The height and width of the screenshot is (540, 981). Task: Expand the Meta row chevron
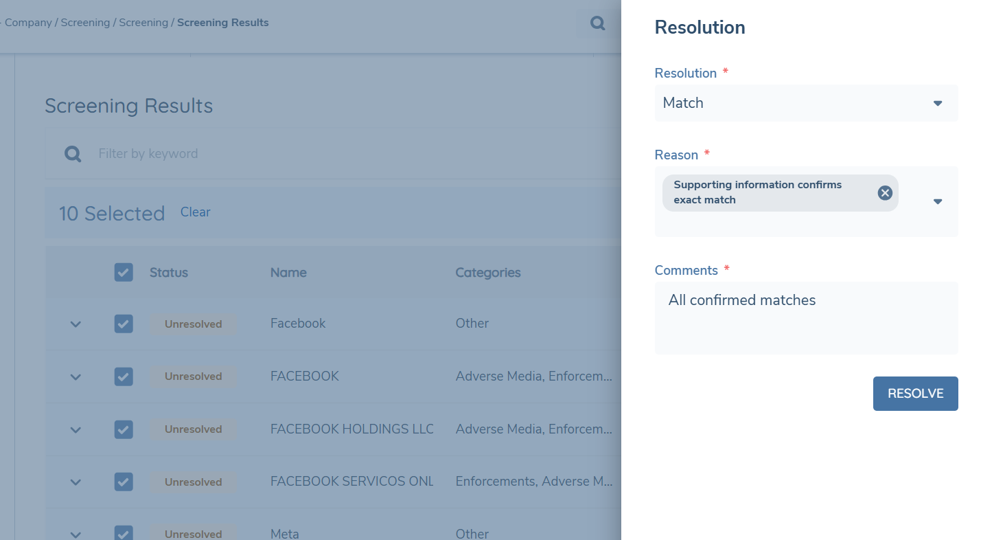76,535
